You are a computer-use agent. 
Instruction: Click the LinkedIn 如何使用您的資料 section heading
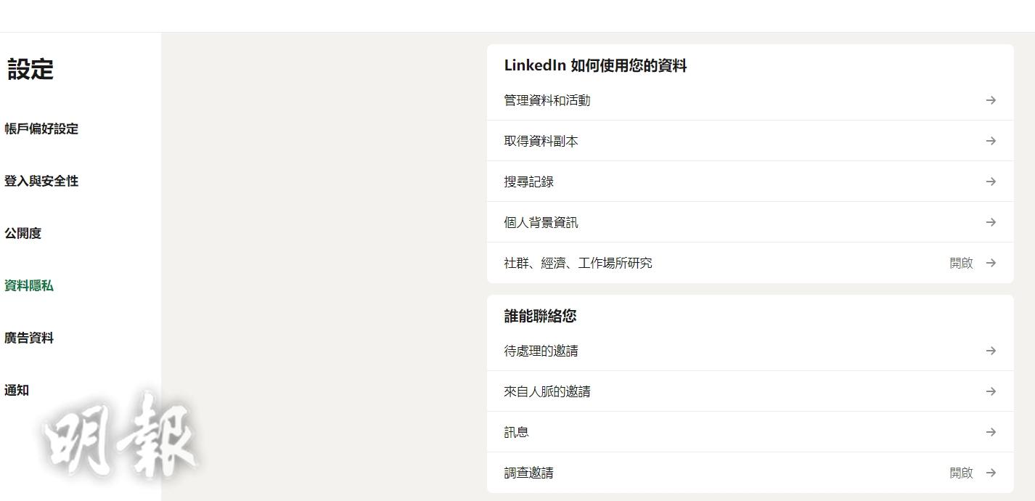click(x=595, y=65)
